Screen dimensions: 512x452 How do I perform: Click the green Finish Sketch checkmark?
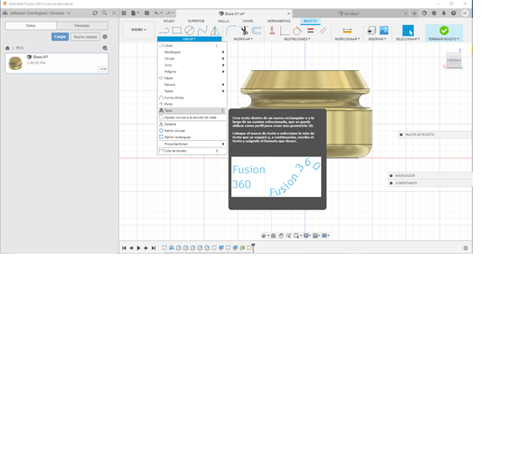(x=444, y=30)
